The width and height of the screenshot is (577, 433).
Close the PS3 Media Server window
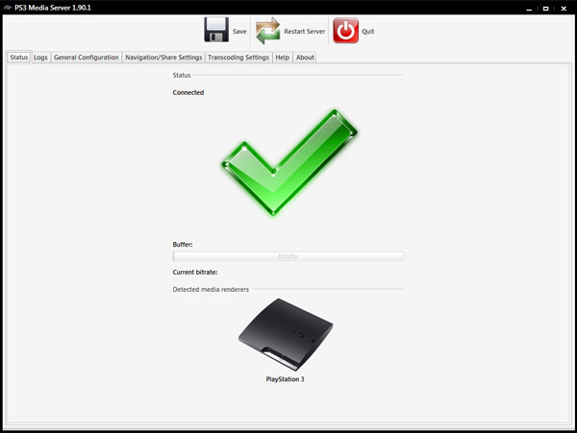click(564, 8)
